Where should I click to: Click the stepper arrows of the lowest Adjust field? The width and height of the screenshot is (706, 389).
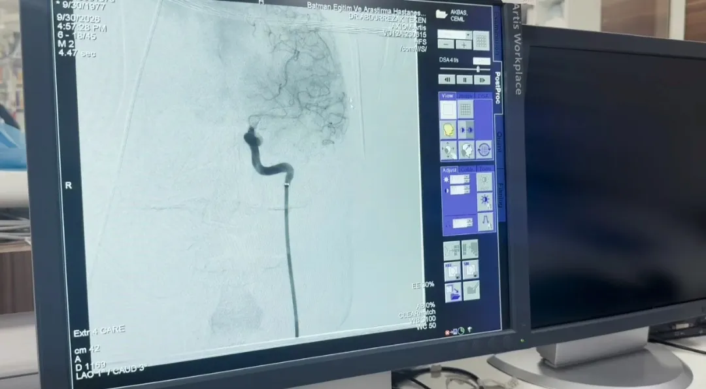click(469, 223)
